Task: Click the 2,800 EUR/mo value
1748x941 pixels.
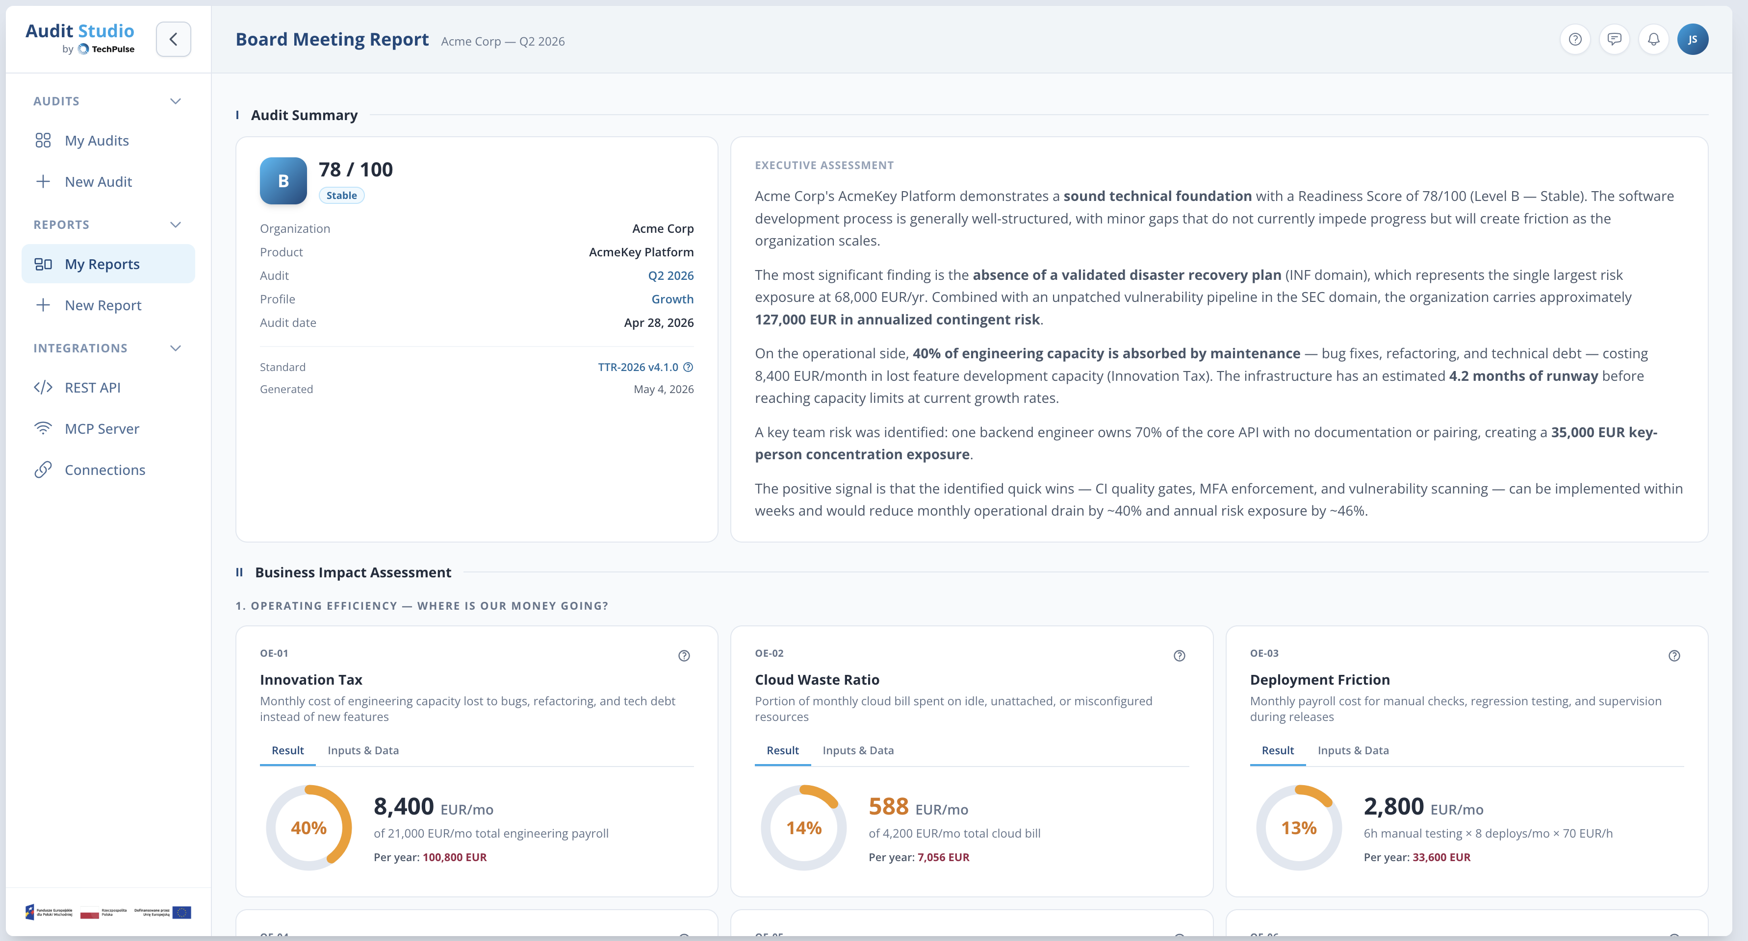Action: 1423,807
